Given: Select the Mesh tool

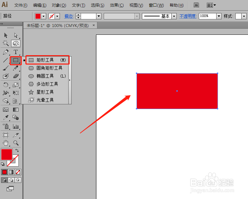Looking at the screenshot, I should pyautogui.click(x=6, y=110).
